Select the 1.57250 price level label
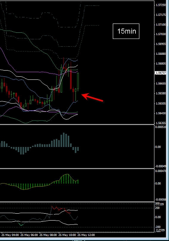This screenshot has width=169, height=241. coord(161,5)
